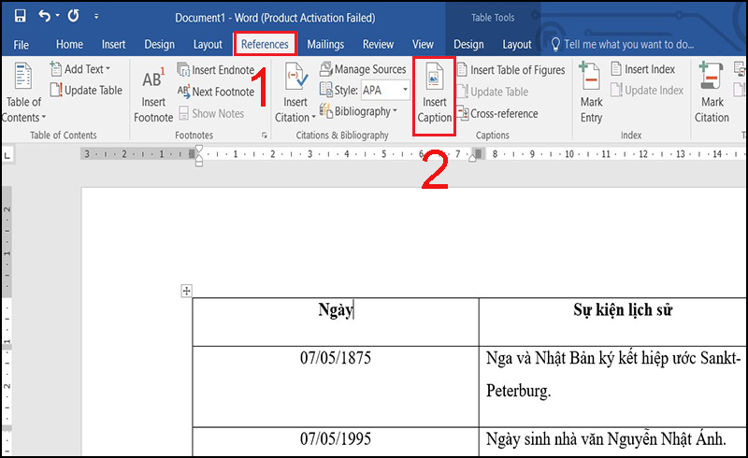
Task: Repeat the last action
Action: 73,16
